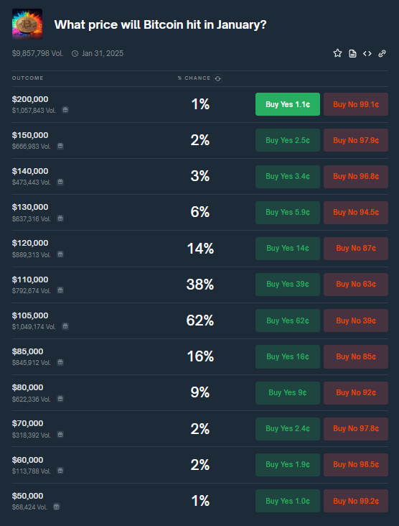Select Buy Yes 62¢ for $105,000
The width and height of the screenshot is (399, 526).
tap(288, 320)
